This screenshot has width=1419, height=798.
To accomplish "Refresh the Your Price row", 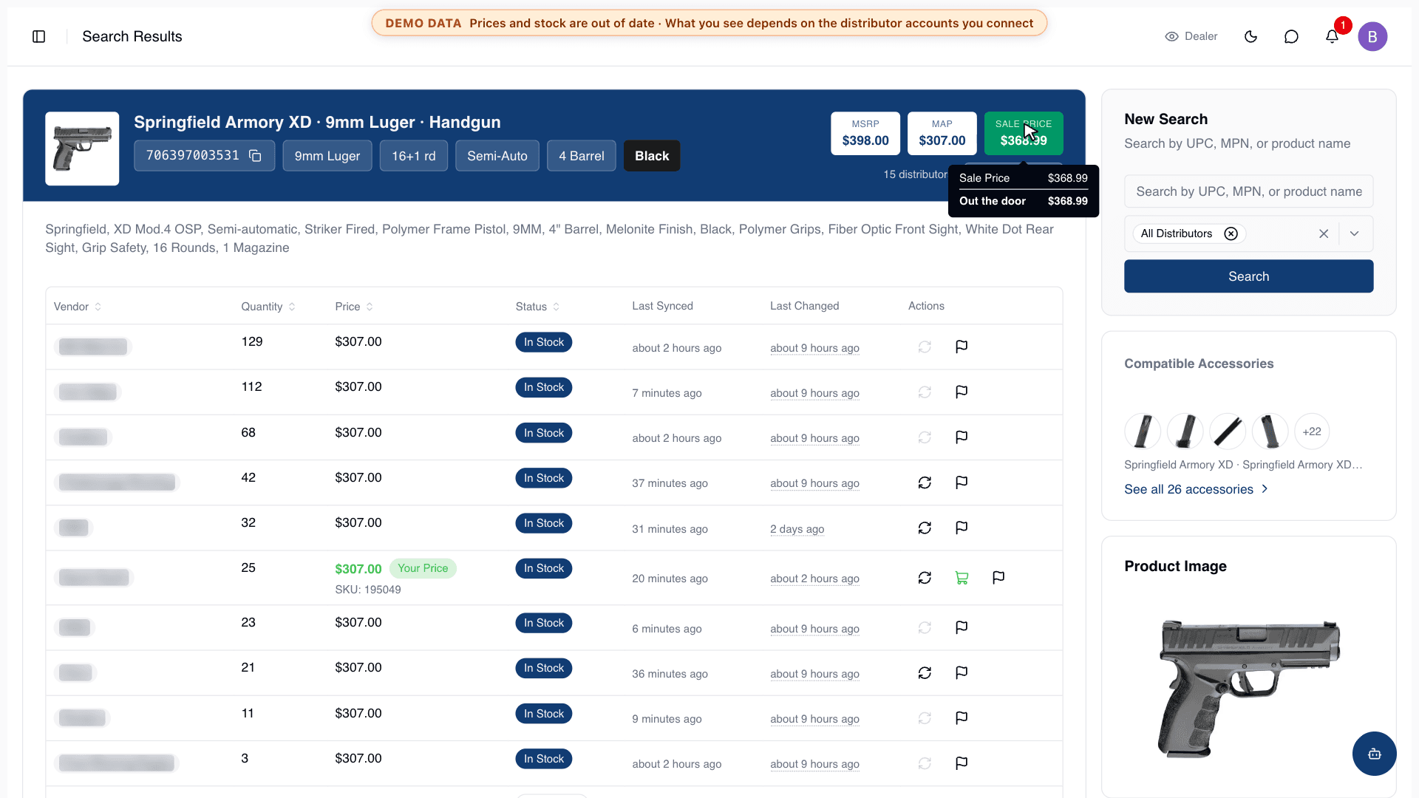I will pos(925,578).
